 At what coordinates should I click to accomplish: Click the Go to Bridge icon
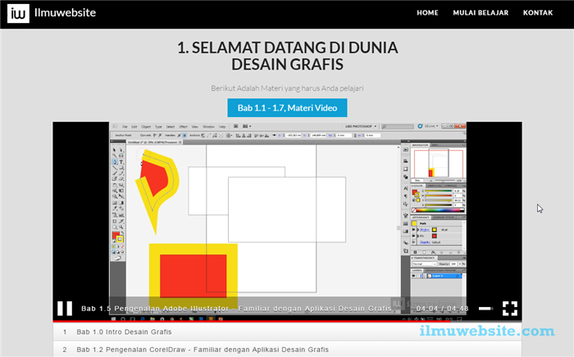coord(236,126)
